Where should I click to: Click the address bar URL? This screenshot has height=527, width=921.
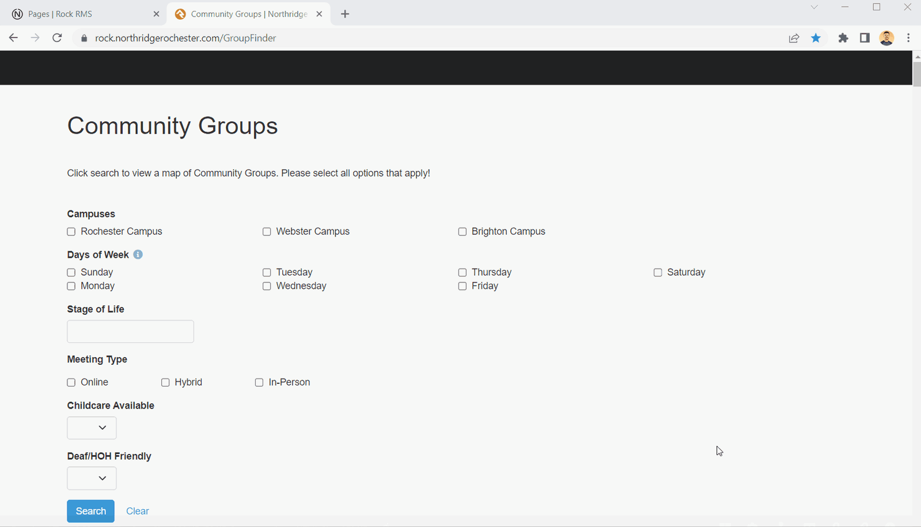coord(185,38)
